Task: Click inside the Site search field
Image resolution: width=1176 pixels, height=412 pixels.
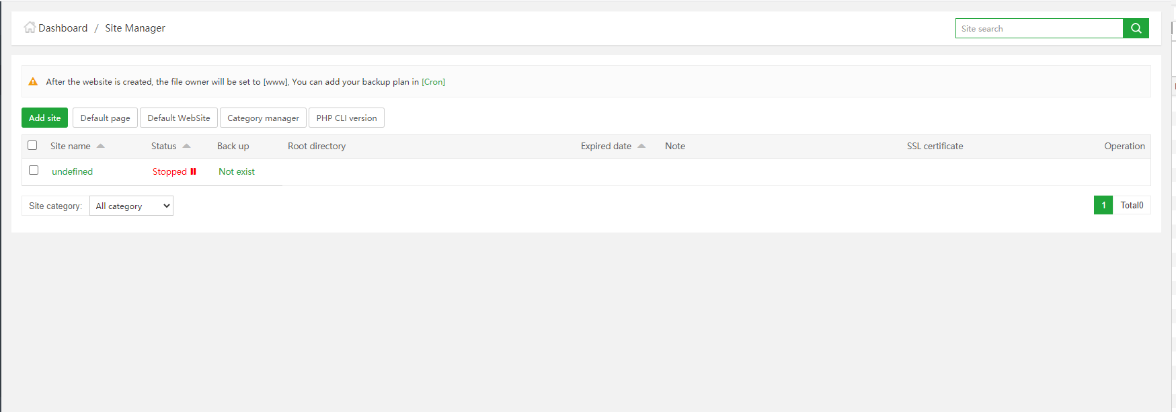Action: 1039,28
